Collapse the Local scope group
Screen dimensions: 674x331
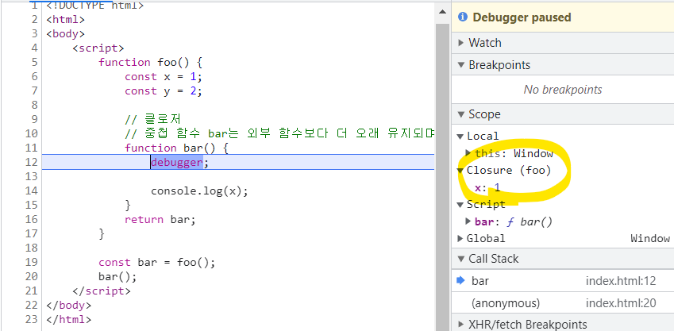point(460,137)
